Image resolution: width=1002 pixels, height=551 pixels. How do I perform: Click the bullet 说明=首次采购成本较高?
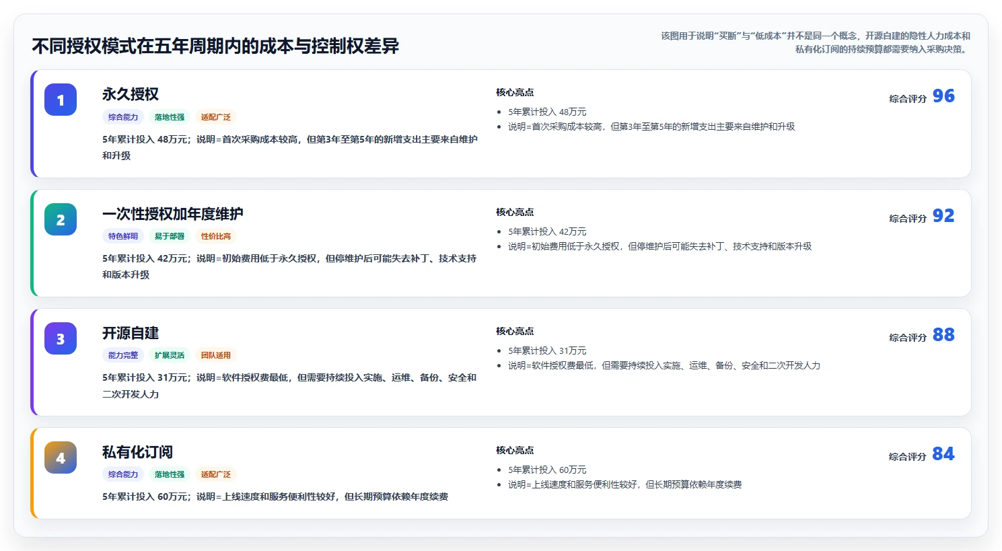pos(651,126)
